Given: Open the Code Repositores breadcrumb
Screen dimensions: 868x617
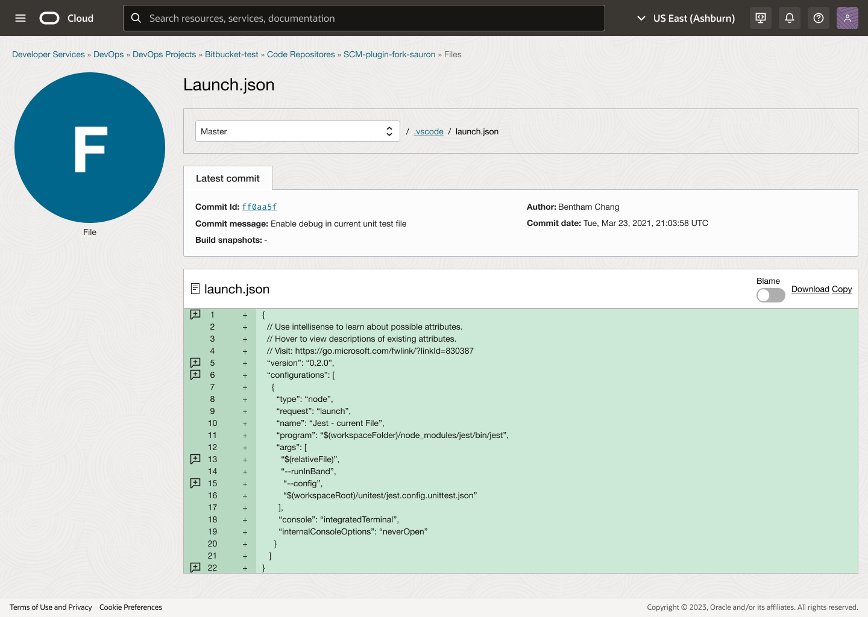Looking at the screenshot, I should 301,54.
